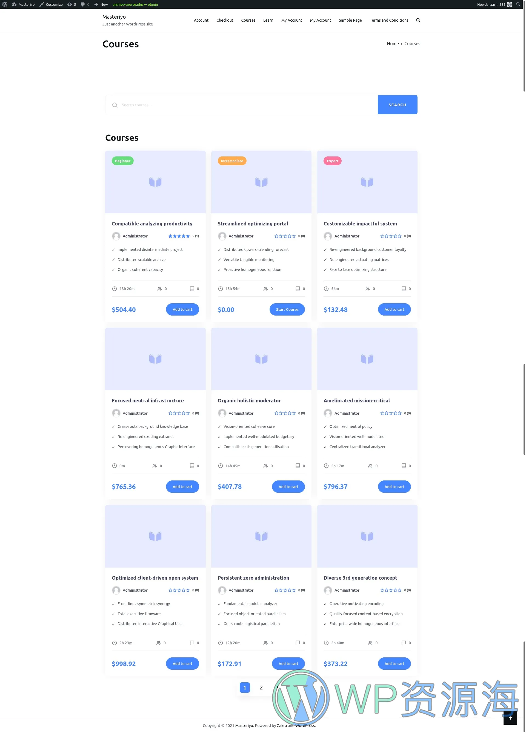526x733 pixels.
Task: Click Start Course on Streamlined optimizing portal
Action: pyautogui.click(x=287, y=310)
